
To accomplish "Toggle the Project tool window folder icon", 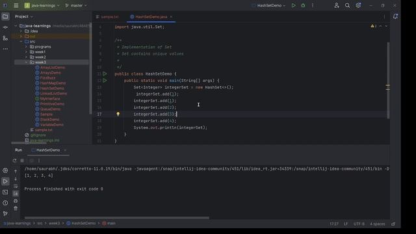I will pos(5,16).
